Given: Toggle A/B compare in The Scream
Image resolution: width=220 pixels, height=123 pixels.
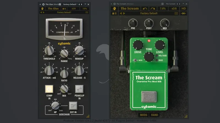Looking at the screenshot, I should click(114, 13).
